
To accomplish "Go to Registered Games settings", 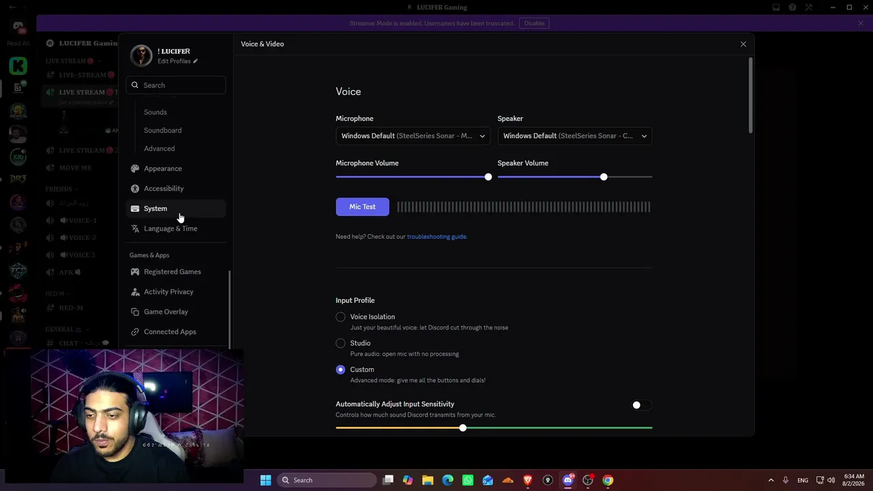I will [176, 271].
